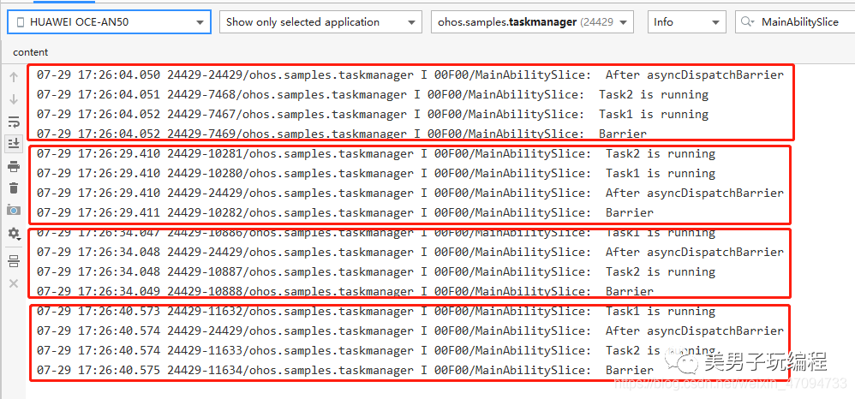Select log line 17:26:34.048 After asyncDispatchBarrier

[410, 252]
